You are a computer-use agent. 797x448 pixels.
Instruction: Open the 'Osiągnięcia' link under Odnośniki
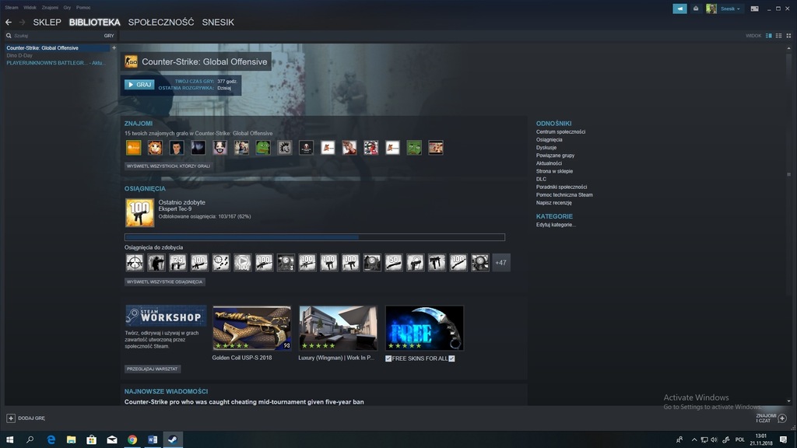(549, 140)
